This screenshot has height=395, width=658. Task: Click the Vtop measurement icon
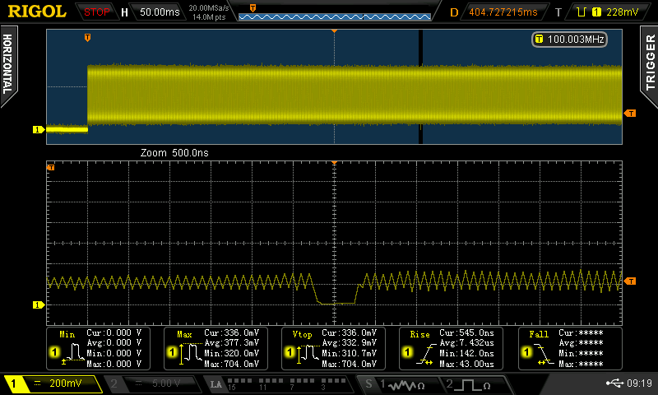point(309,355)
